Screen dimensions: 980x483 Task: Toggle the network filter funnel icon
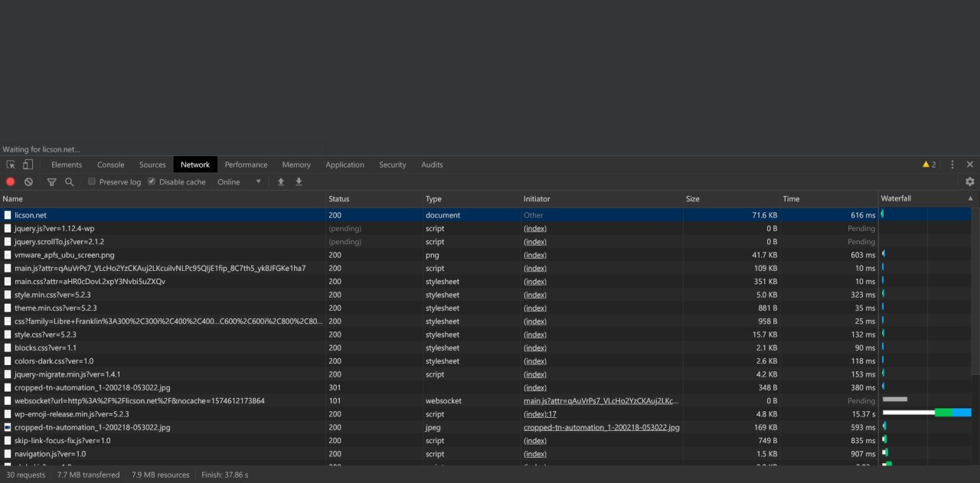click(51, 182)
